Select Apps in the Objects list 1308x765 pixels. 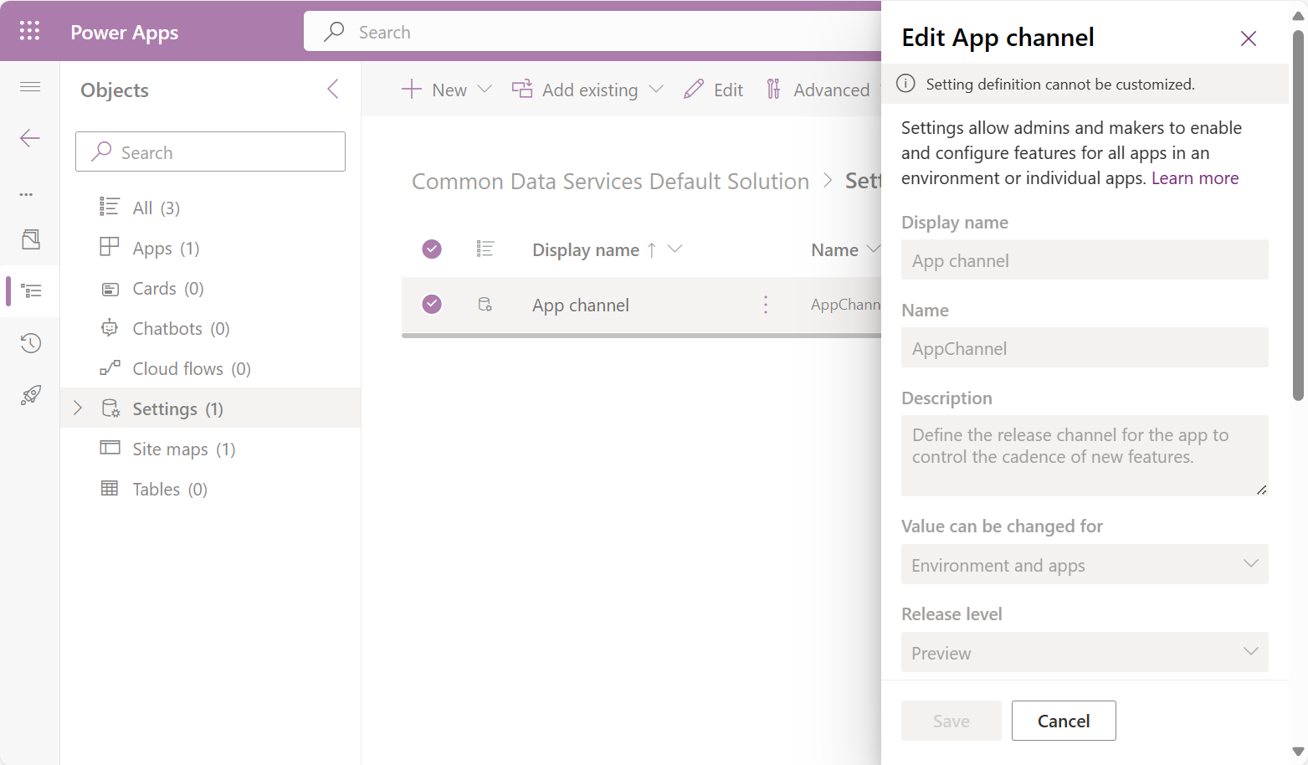[152, 248]
